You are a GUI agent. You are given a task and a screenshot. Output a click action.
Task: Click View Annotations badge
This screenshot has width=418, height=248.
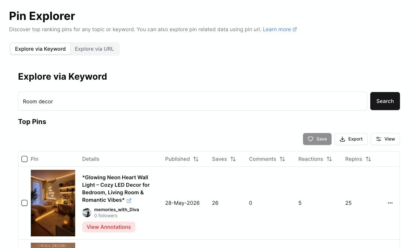(x=109, y=227)
